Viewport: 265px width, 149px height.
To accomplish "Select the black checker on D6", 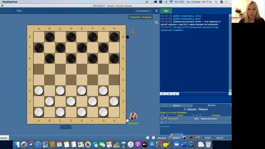I will 71,58.
